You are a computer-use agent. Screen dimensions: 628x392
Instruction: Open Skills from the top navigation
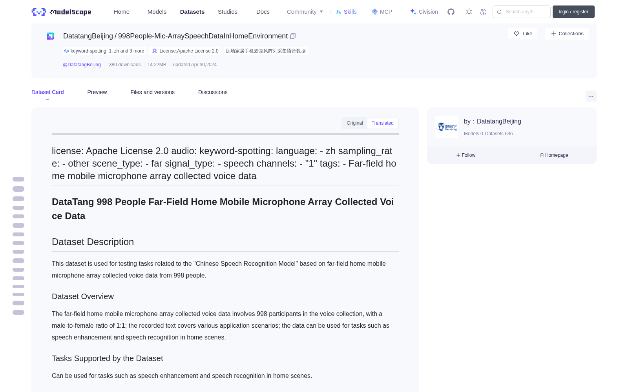click(346, 12)
